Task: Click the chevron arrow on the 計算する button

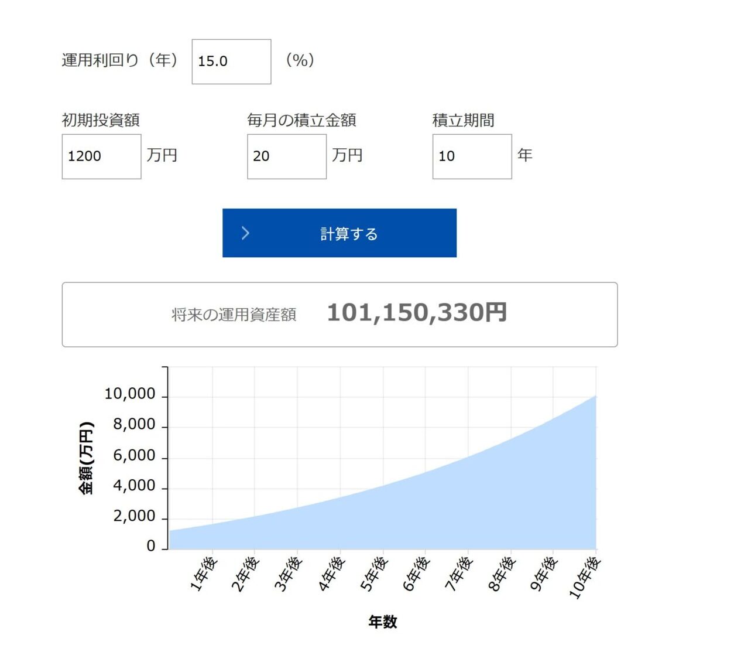Action: coord(245,233)
